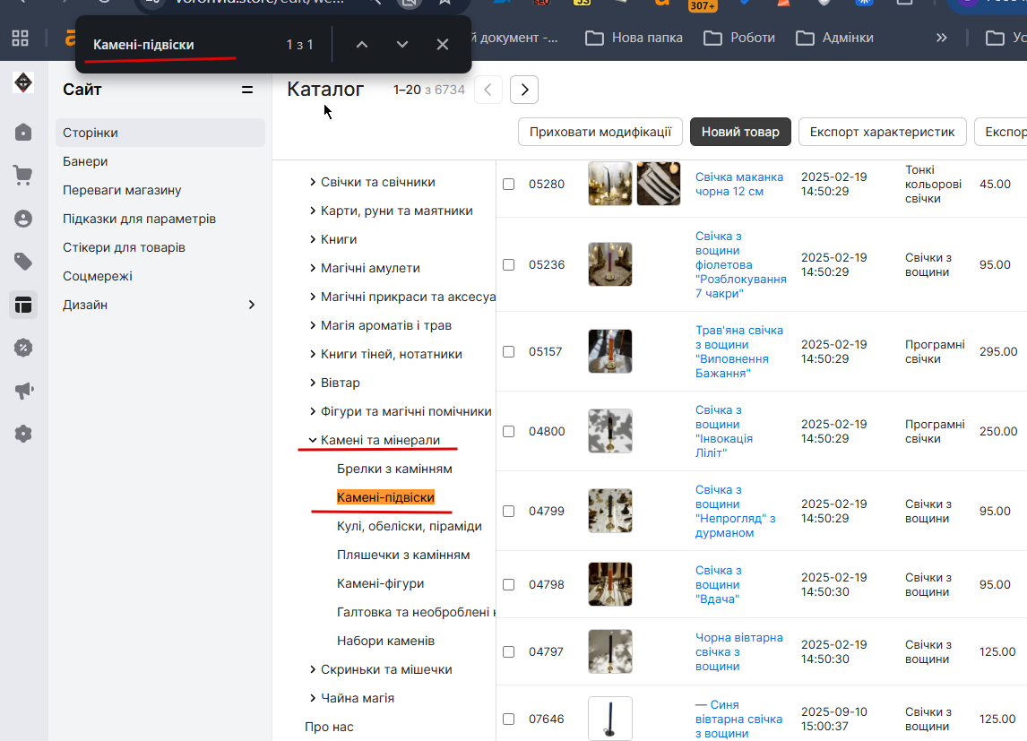Open the home dashboard sidebar icon
Image resolution: width=1027 pixels, height=741 pixels.
pos(23,133)
